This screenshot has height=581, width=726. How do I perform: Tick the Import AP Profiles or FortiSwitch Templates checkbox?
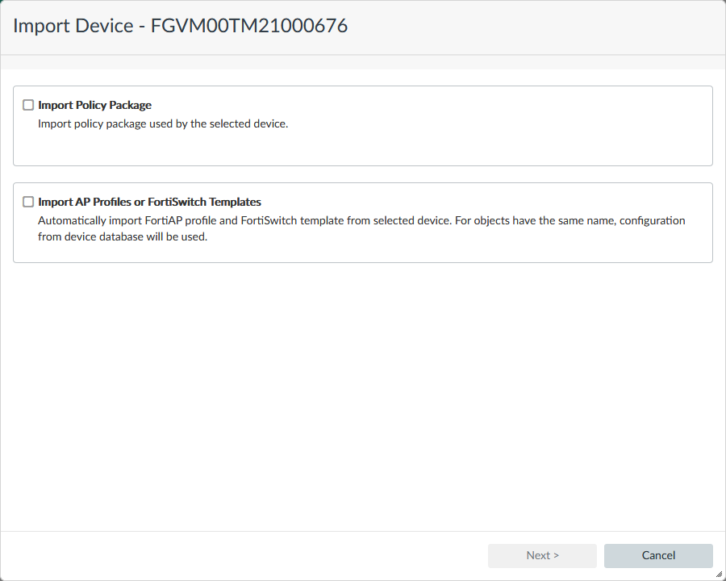(28, 202)
